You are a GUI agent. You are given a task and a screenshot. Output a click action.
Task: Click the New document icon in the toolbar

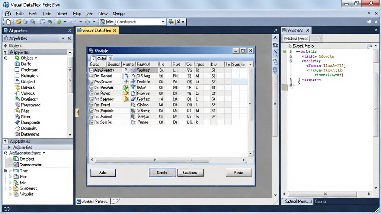tap(9, 22)
